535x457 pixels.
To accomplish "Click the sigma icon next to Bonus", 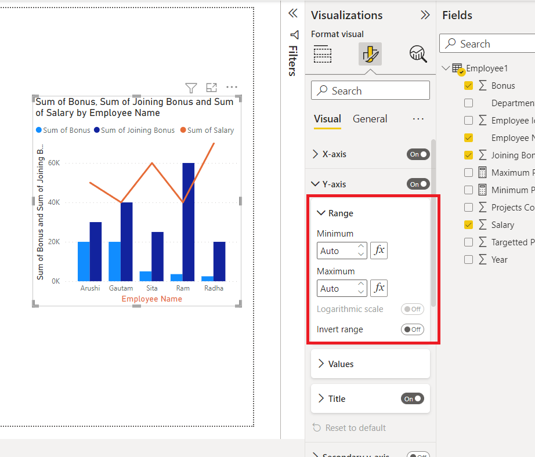I will click(x=482, y=85).
